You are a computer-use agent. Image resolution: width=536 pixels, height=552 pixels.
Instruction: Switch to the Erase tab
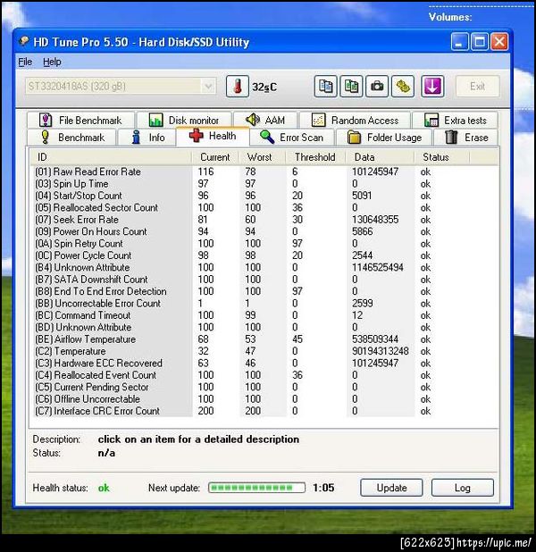pyautogui.click(x=466, y=138)
